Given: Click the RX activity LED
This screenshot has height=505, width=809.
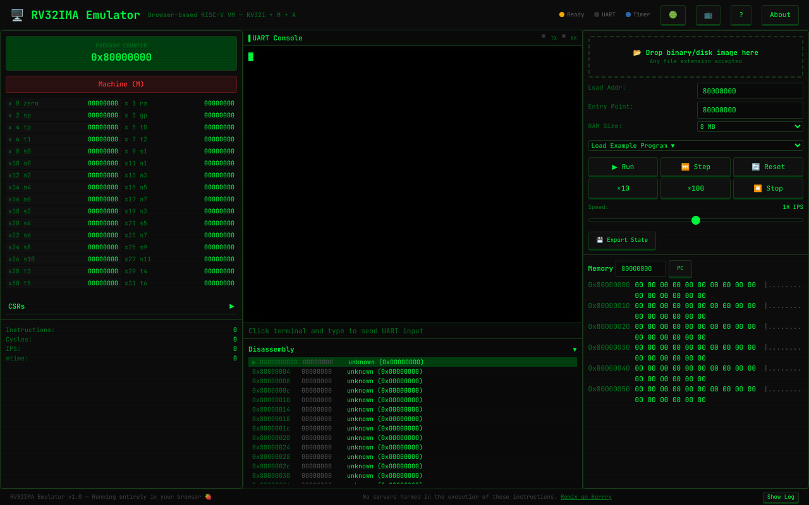Looking at the screenshot, I should (x=564, y=36).
